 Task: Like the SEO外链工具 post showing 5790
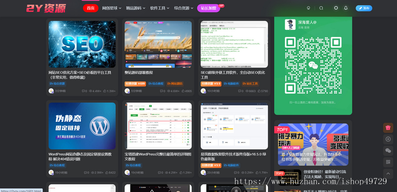coord(262,91)
